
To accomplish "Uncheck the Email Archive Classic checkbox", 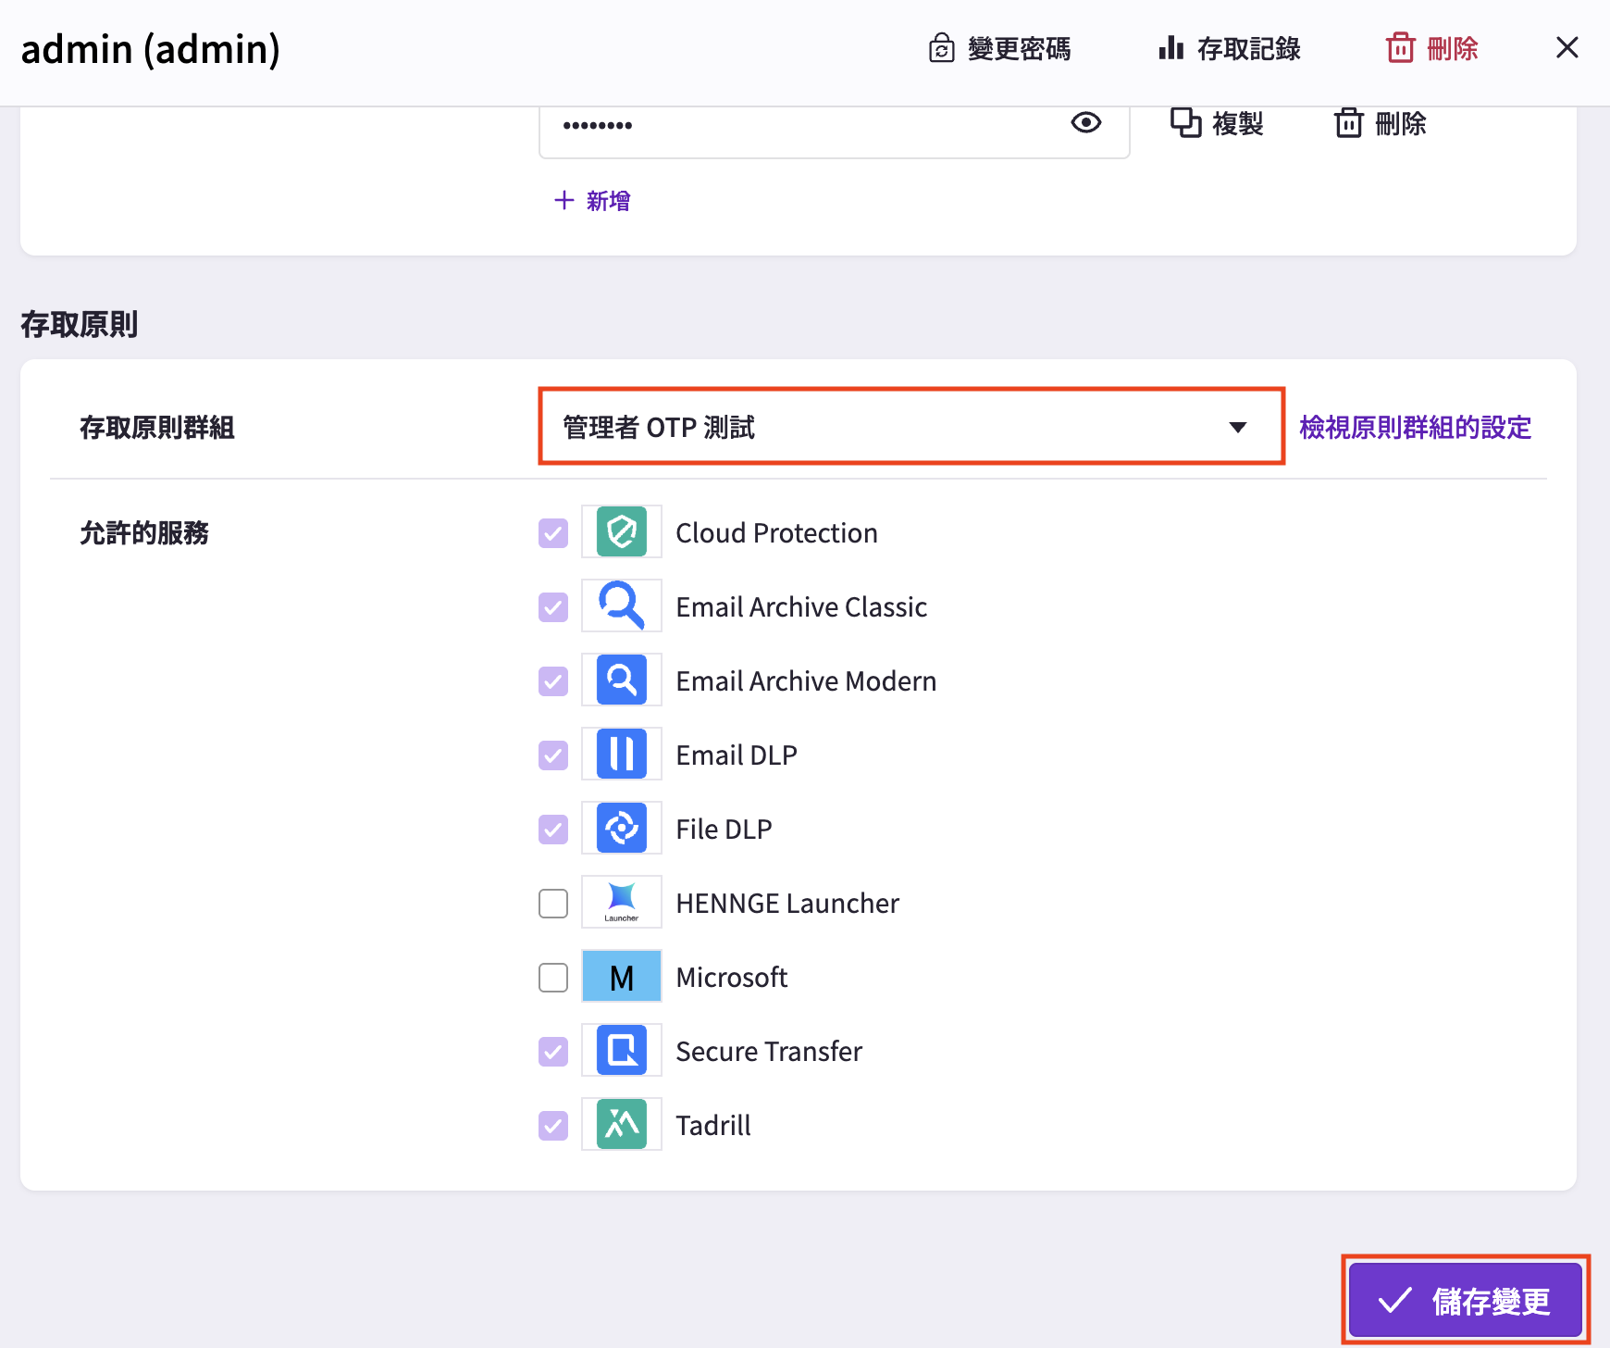I will pyautogui.click(x=553, y=607).
